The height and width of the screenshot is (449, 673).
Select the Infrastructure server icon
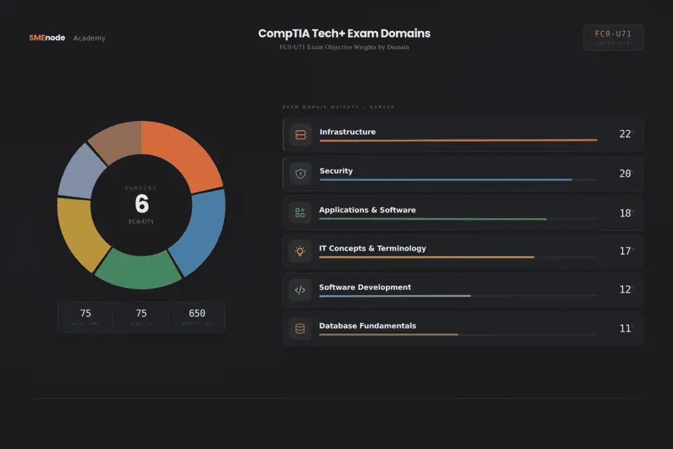(x=300, y=134)
